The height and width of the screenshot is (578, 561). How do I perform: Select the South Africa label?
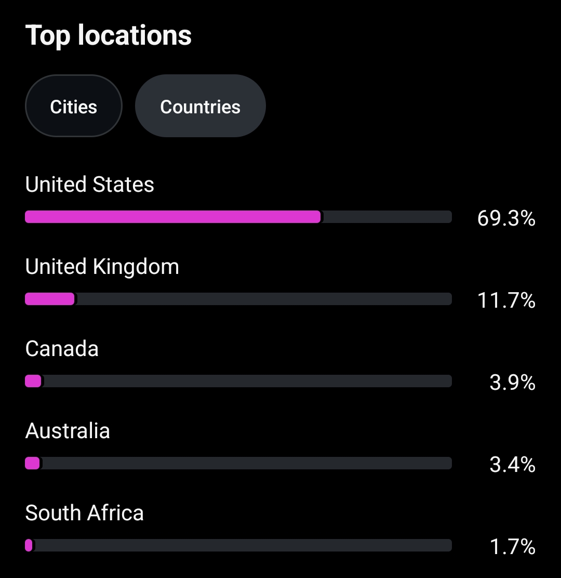click(x=85, y=513)
